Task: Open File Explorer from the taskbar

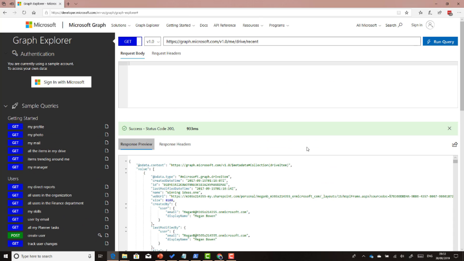Action: click(x=125, y=256)
